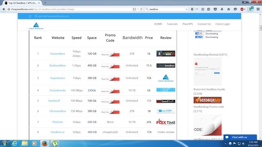This screenshot has height=147, width=262.
Task: Reveal promo code for Pulsedmedia row
Action: (110, 91)
